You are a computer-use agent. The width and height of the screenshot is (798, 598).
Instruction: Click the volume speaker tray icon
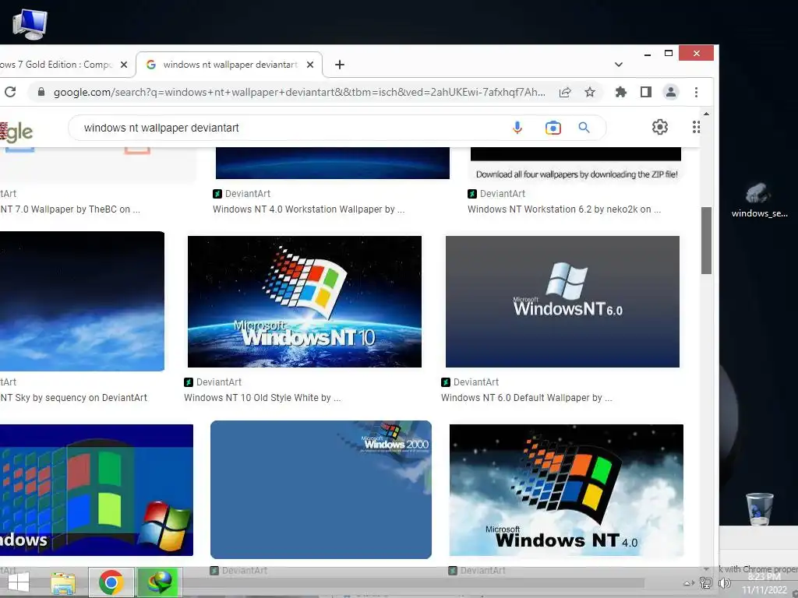(724, 583)
